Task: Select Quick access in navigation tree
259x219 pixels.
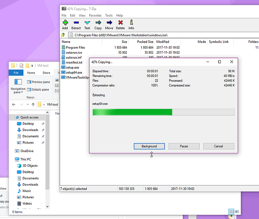Action: (27, 117)
